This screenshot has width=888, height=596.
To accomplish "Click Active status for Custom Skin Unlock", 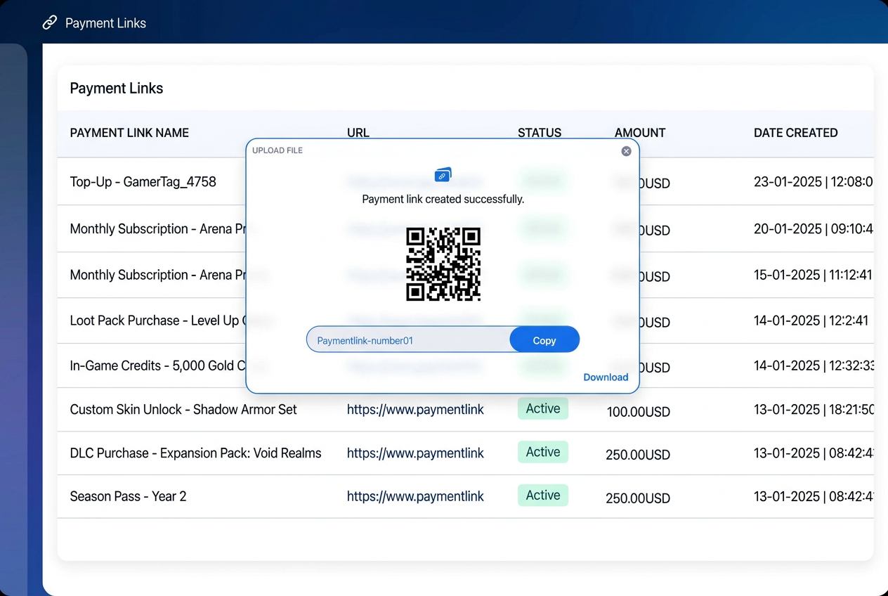I will click(543, 408).
